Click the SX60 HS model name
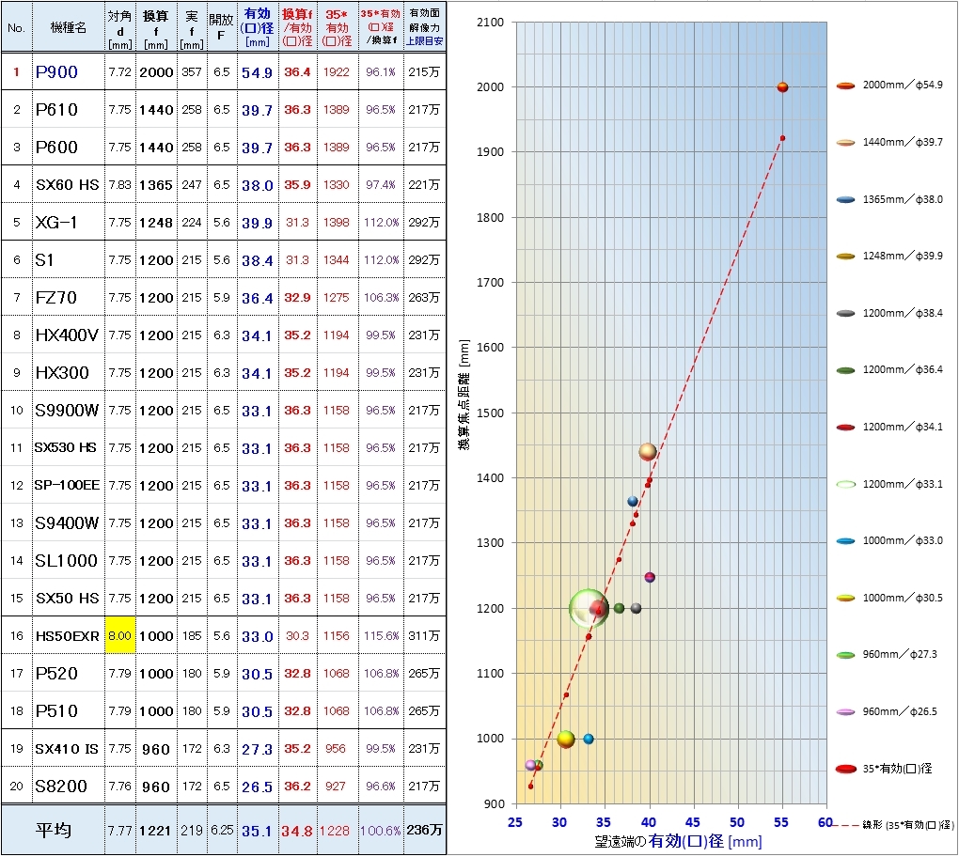This screenshot has height=857, width=959. click(68, 184)
